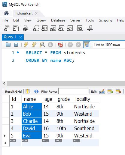Insert a new row icon

(110, 91)
